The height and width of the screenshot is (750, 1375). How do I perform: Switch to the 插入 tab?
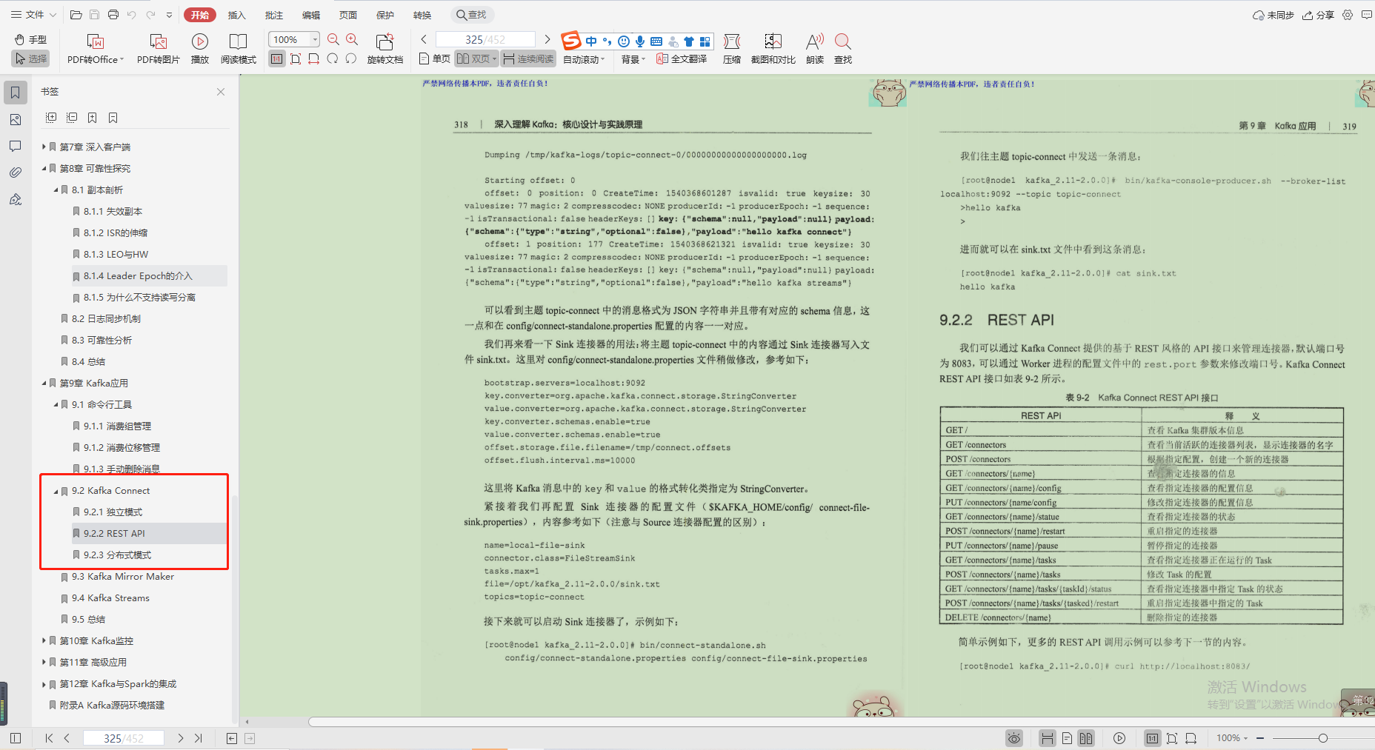(236, 15)
